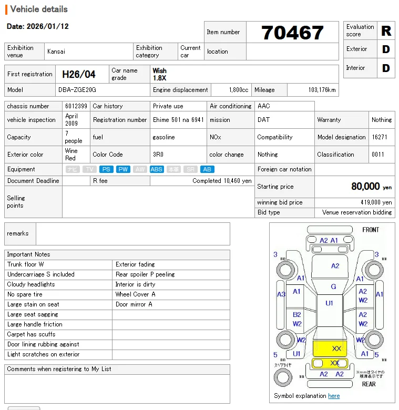Image resolution: width=399 pixels, height=410 pixels.
Task: Click the PW equipment badge
Action: (123, 169)
